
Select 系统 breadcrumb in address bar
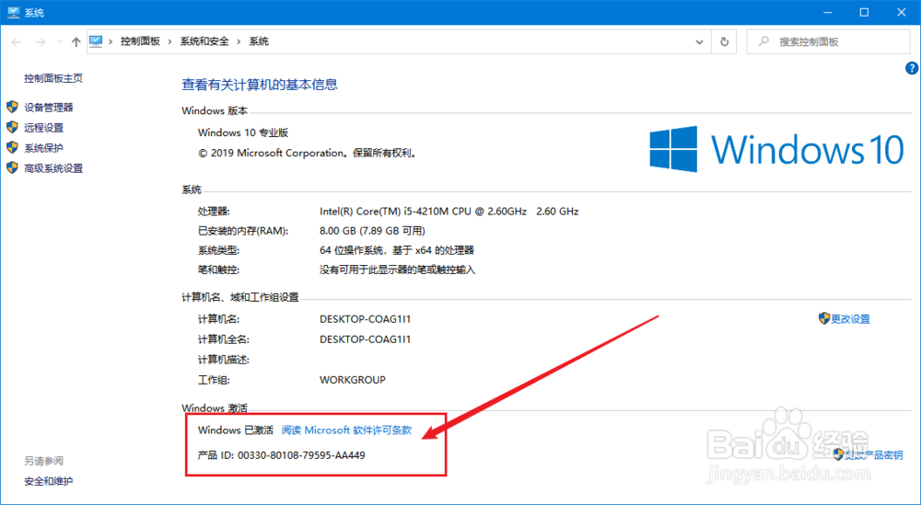tap(259, 41)
